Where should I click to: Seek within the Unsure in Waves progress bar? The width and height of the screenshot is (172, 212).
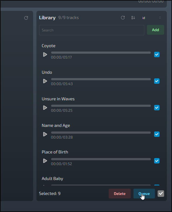click(101, 106)
